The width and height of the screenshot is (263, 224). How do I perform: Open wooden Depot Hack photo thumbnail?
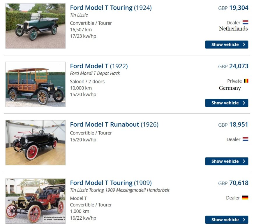tap(36, 84)
